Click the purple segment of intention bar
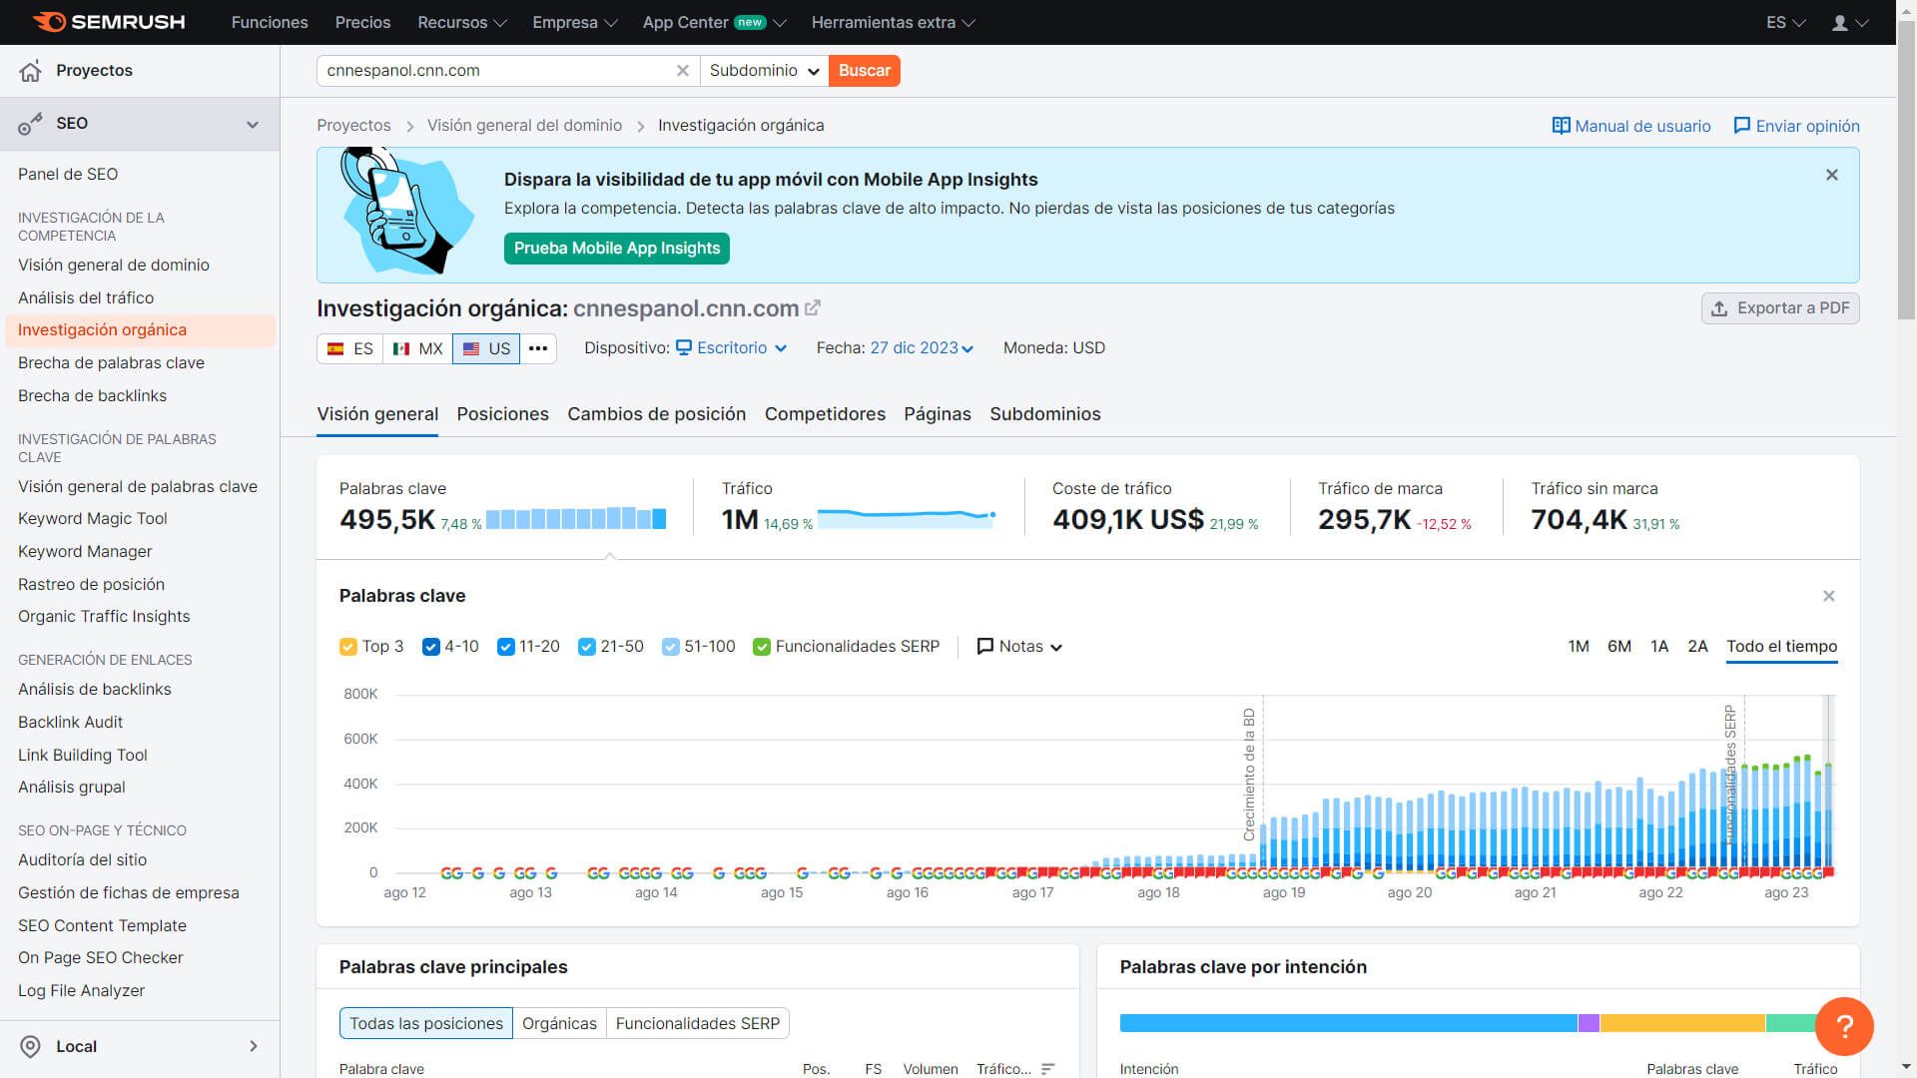Viewport: 1917px width, 1078px height. click(x=1589, y=1023)
